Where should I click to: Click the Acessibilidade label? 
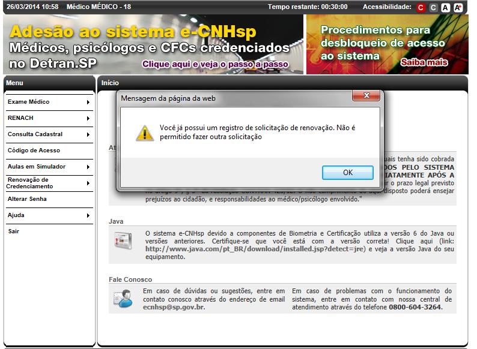pyautogui.click(x=387, y=7)
